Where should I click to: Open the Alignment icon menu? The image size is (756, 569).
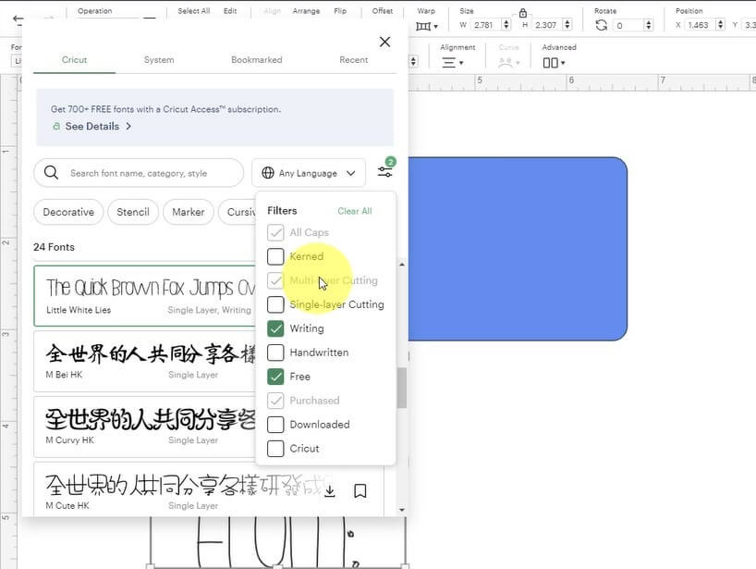point(449,63)
